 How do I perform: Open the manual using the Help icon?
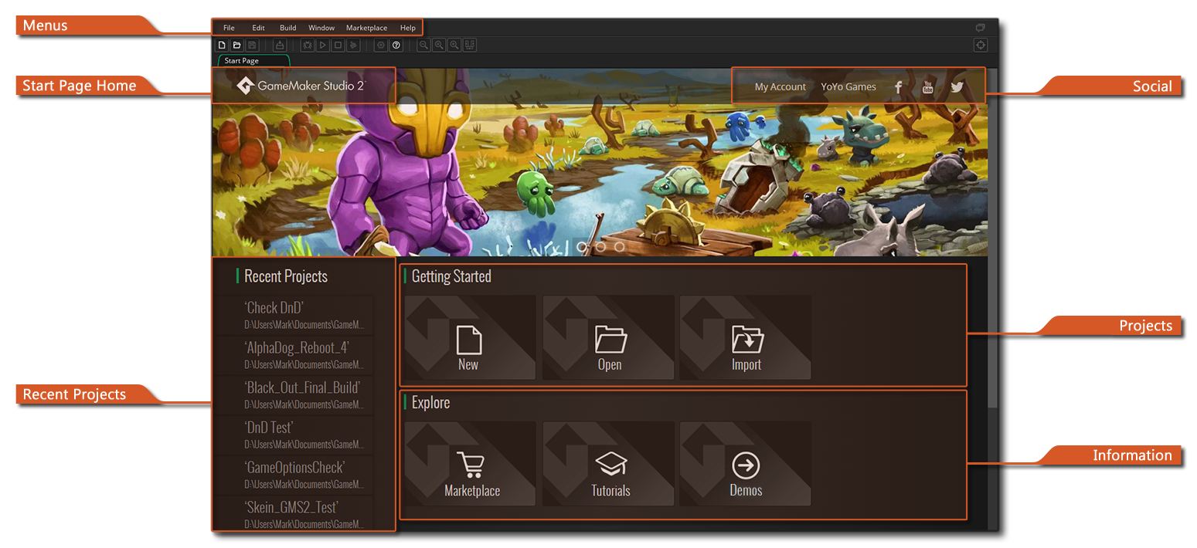click(396, 45)
